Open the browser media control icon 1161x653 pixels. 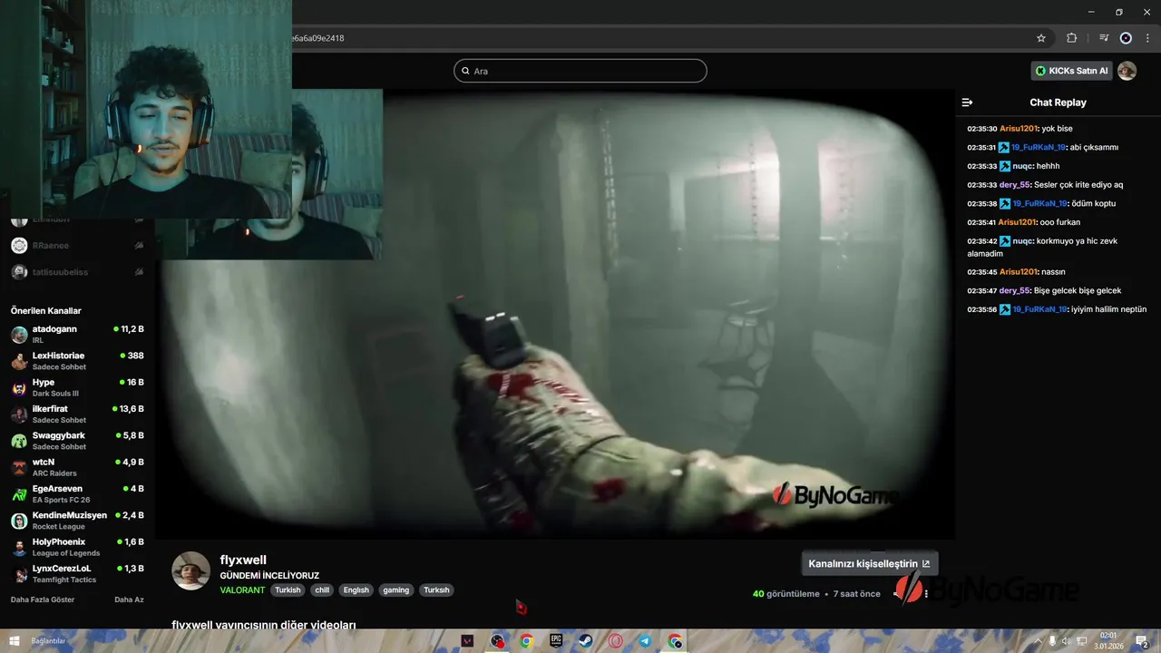pos(1104,38)
